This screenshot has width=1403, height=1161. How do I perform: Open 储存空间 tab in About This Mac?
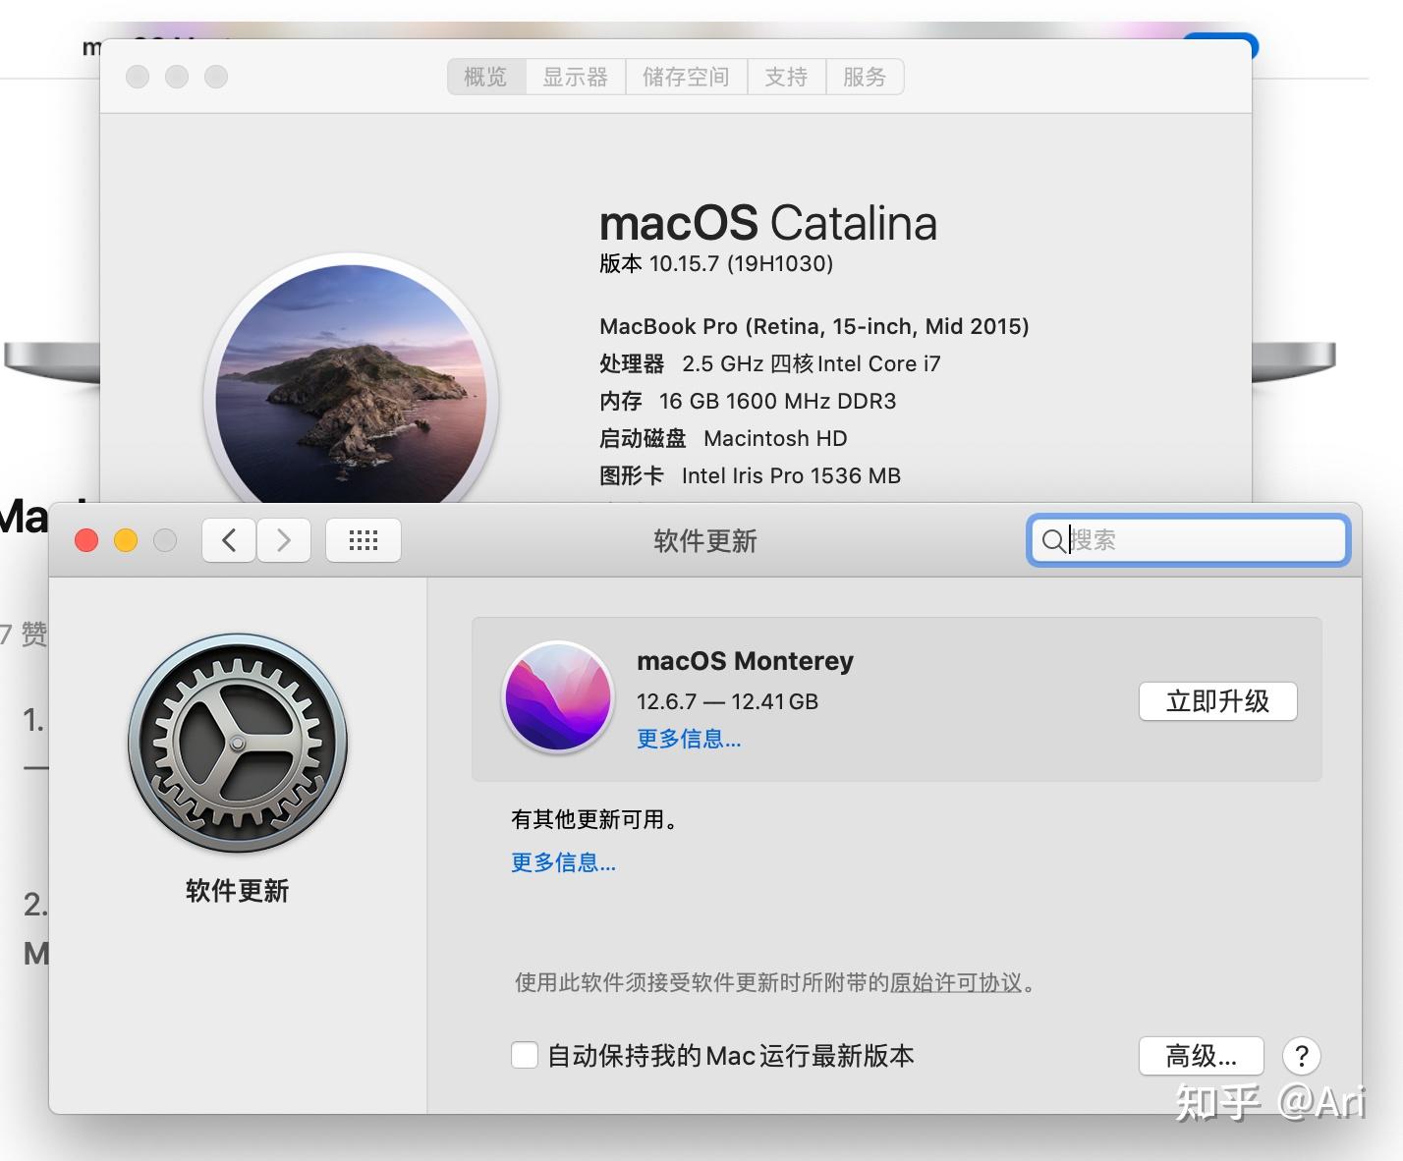pyautogui.click(x=686, y=77)
